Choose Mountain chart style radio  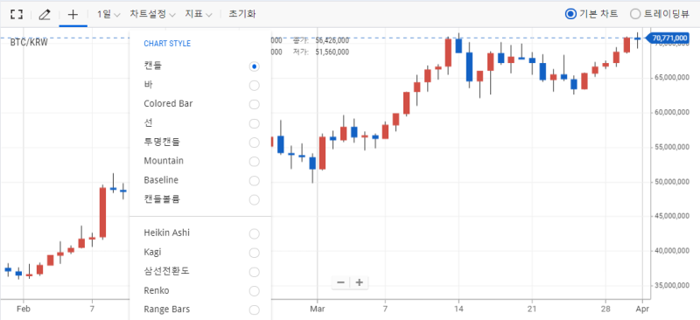click(254, 162)
